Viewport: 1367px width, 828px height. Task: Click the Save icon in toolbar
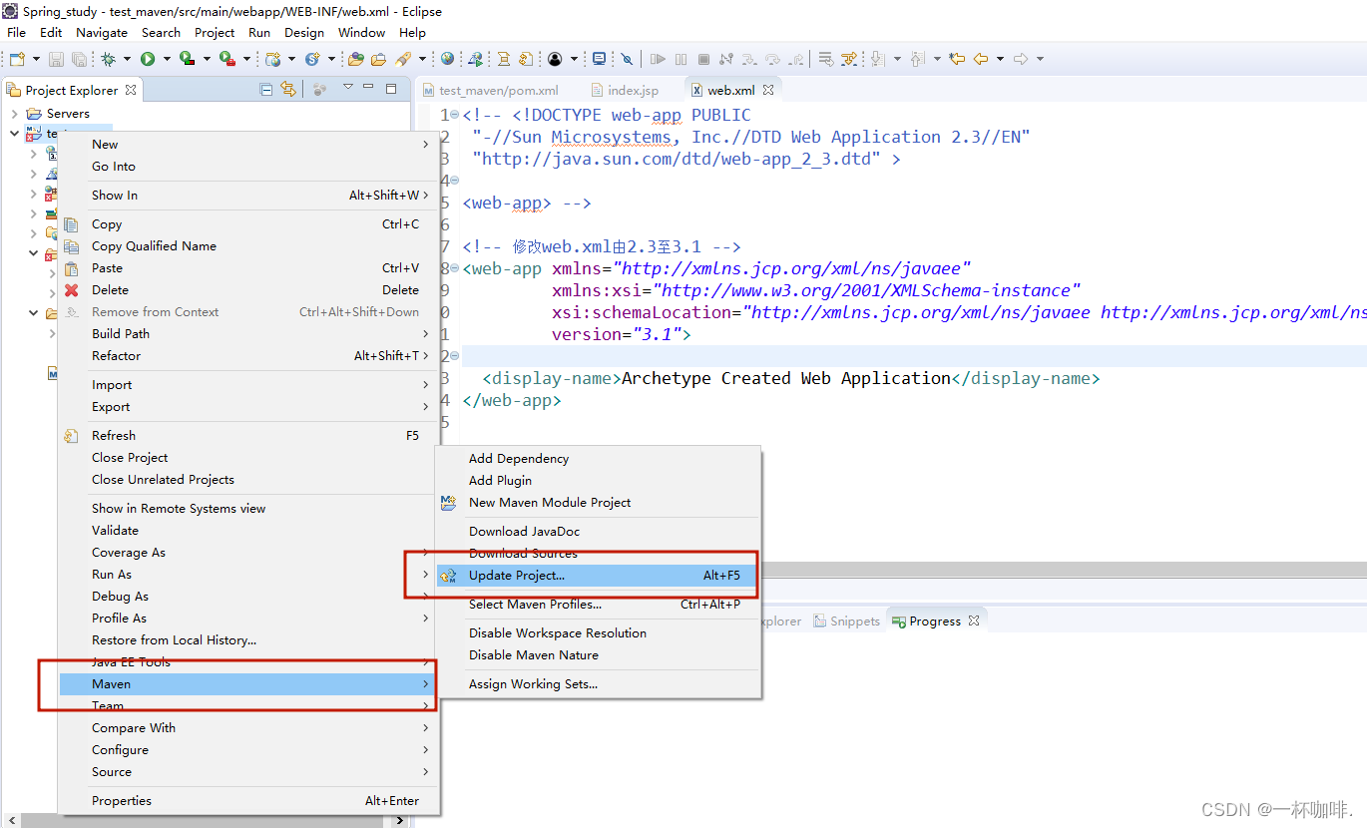click(56, 59)
